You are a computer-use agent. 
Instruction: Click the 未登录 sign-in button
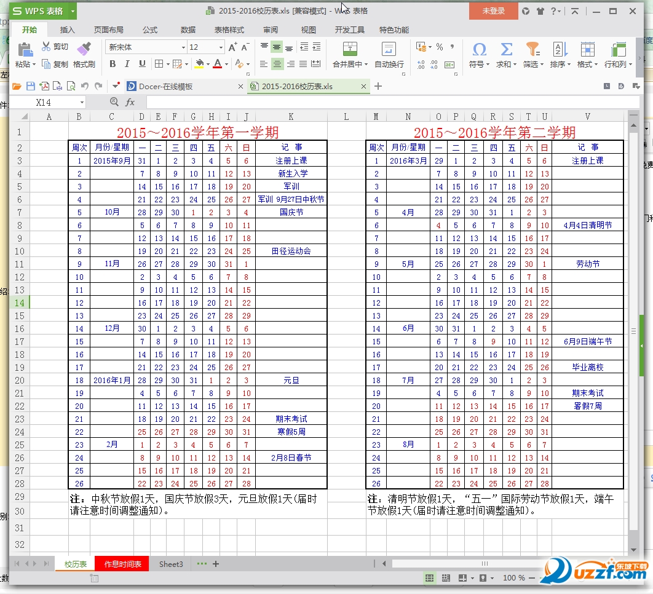[x=494, y=11]
